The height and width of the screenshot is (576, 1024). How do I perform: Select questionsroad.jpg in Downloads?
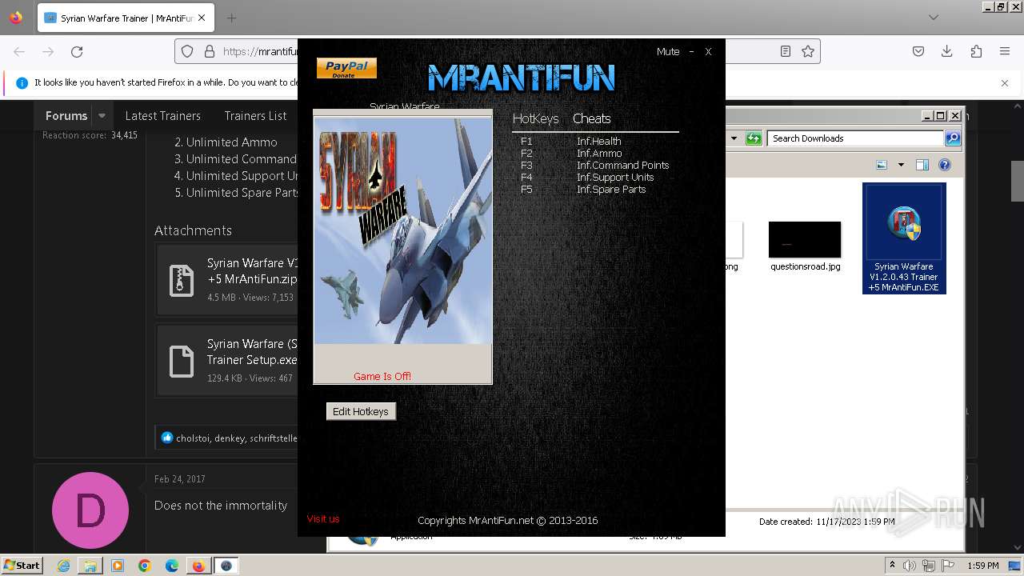(805, 246)
